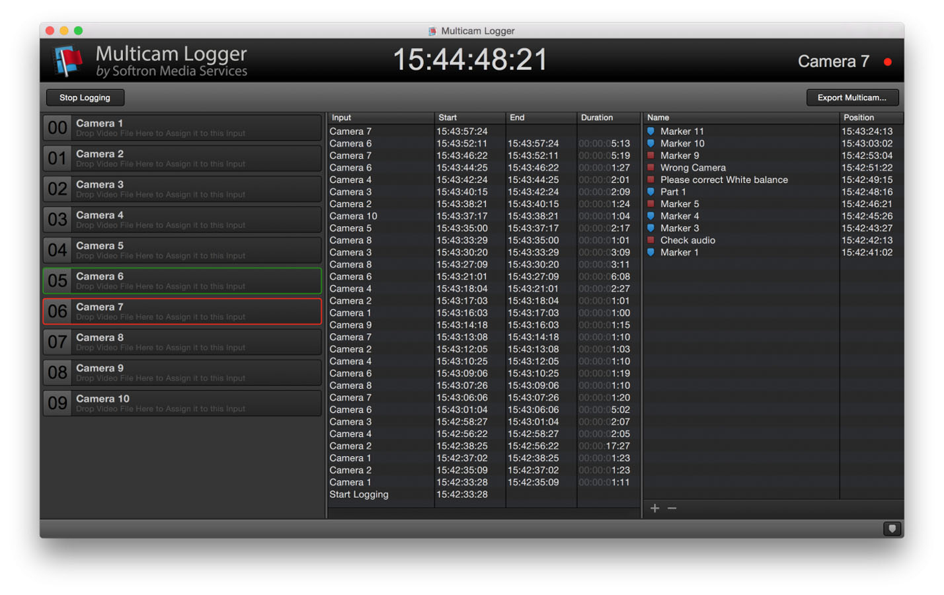944x595 pixels.
Task: Select the blue flag of Marker 11
Action: [x=650, y=132]
